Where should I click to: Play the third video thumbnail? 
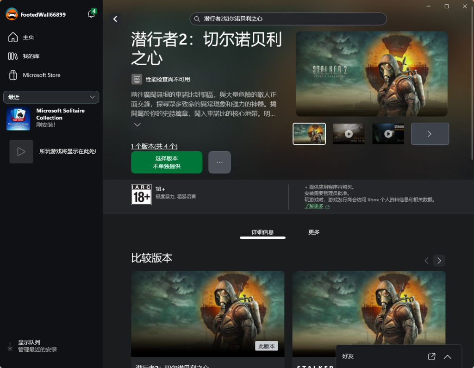coord(388,134)
